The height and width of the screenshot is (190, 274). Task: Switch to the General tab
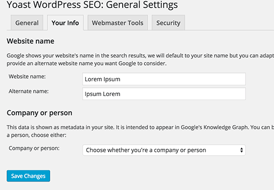click(x=27, y=23)
